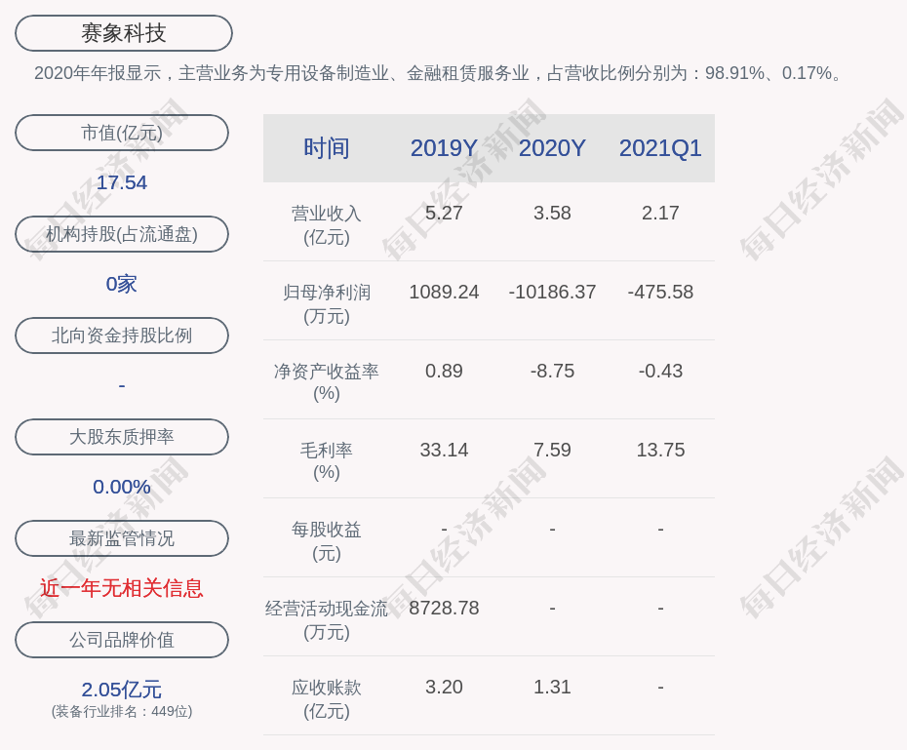Click the 每股收益 dash under 2019Y
This screenshot has width=907, height=750.
pos(445,530)
